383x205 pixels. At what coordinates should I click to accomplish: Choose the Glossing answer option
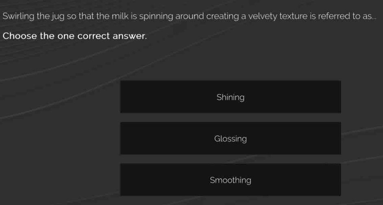[x=230, y=138]
